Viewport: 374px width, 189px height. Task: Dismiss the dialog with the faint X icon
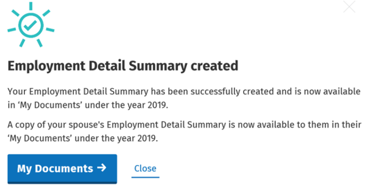coord(349,7)
